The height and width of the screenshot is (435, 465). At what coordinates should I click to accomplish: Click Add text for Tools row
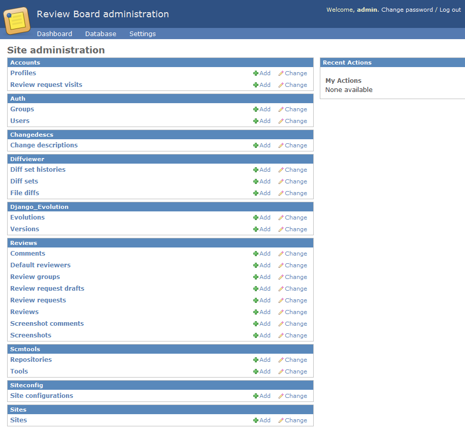[x=265, y=371]
